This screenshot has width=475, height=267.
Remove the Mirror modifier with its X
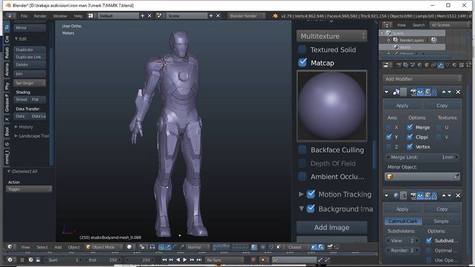coord(458,92)
